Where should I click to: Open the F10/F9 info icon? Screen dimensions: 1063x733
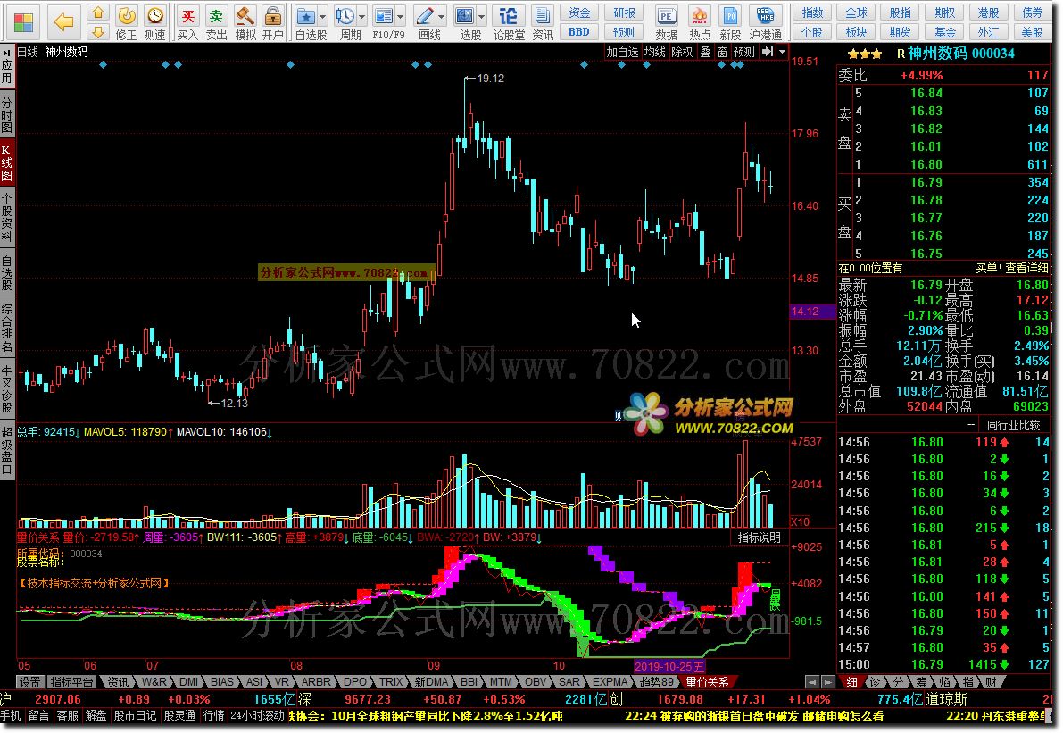point(384,16)
